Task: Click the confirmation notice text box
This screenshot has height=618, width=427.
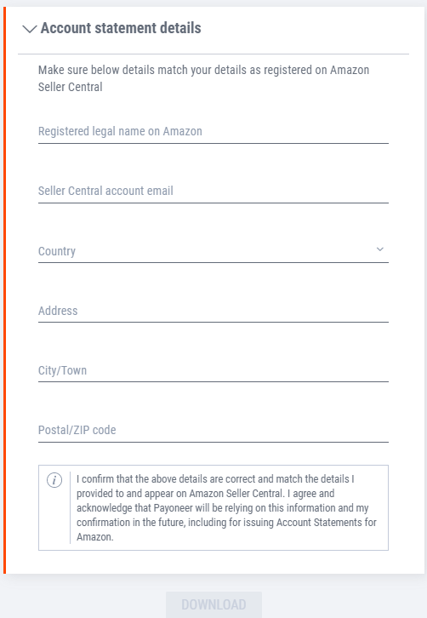Action: [213, 507]
